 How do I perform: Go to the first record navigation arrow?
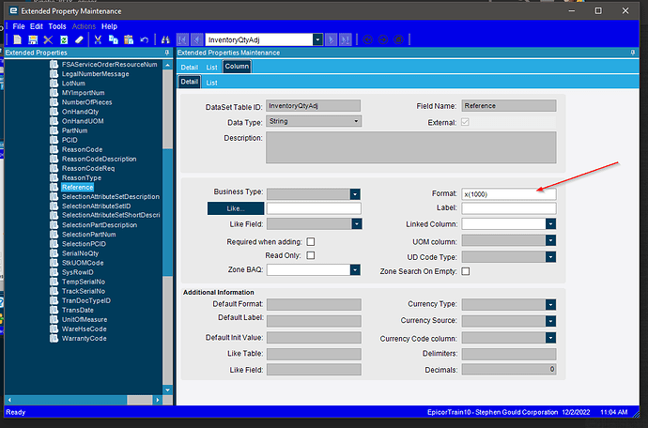point(182,39)
